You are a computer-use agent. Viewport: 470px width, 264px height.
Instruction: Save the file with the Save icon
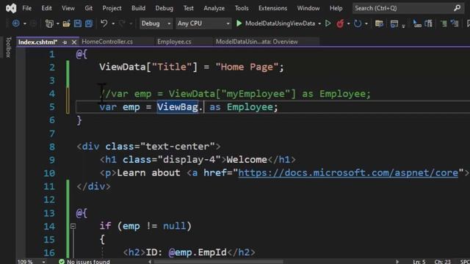coord(78,23)
